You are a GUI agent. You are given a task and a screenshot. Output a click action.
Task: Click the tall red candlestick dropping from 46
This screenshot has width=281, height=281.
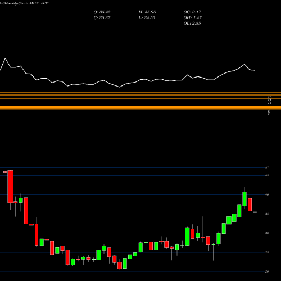click(10, 187)
